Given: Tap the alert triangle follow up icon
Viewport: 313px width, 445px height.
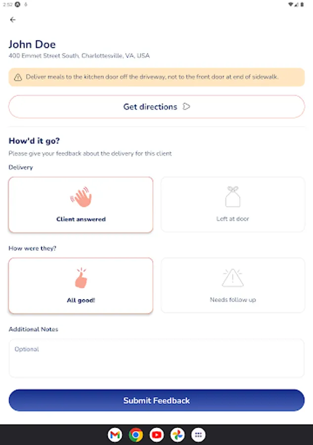Looking at the screenshot, I should pos(232,278).
